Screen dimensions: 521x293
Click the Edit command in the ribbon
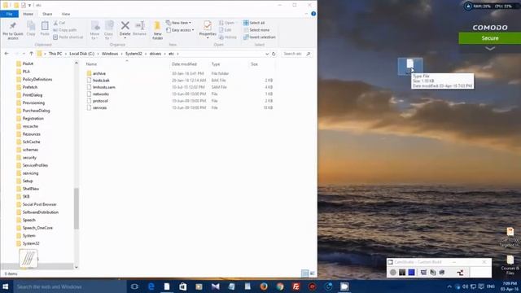[x=225, y=30]
